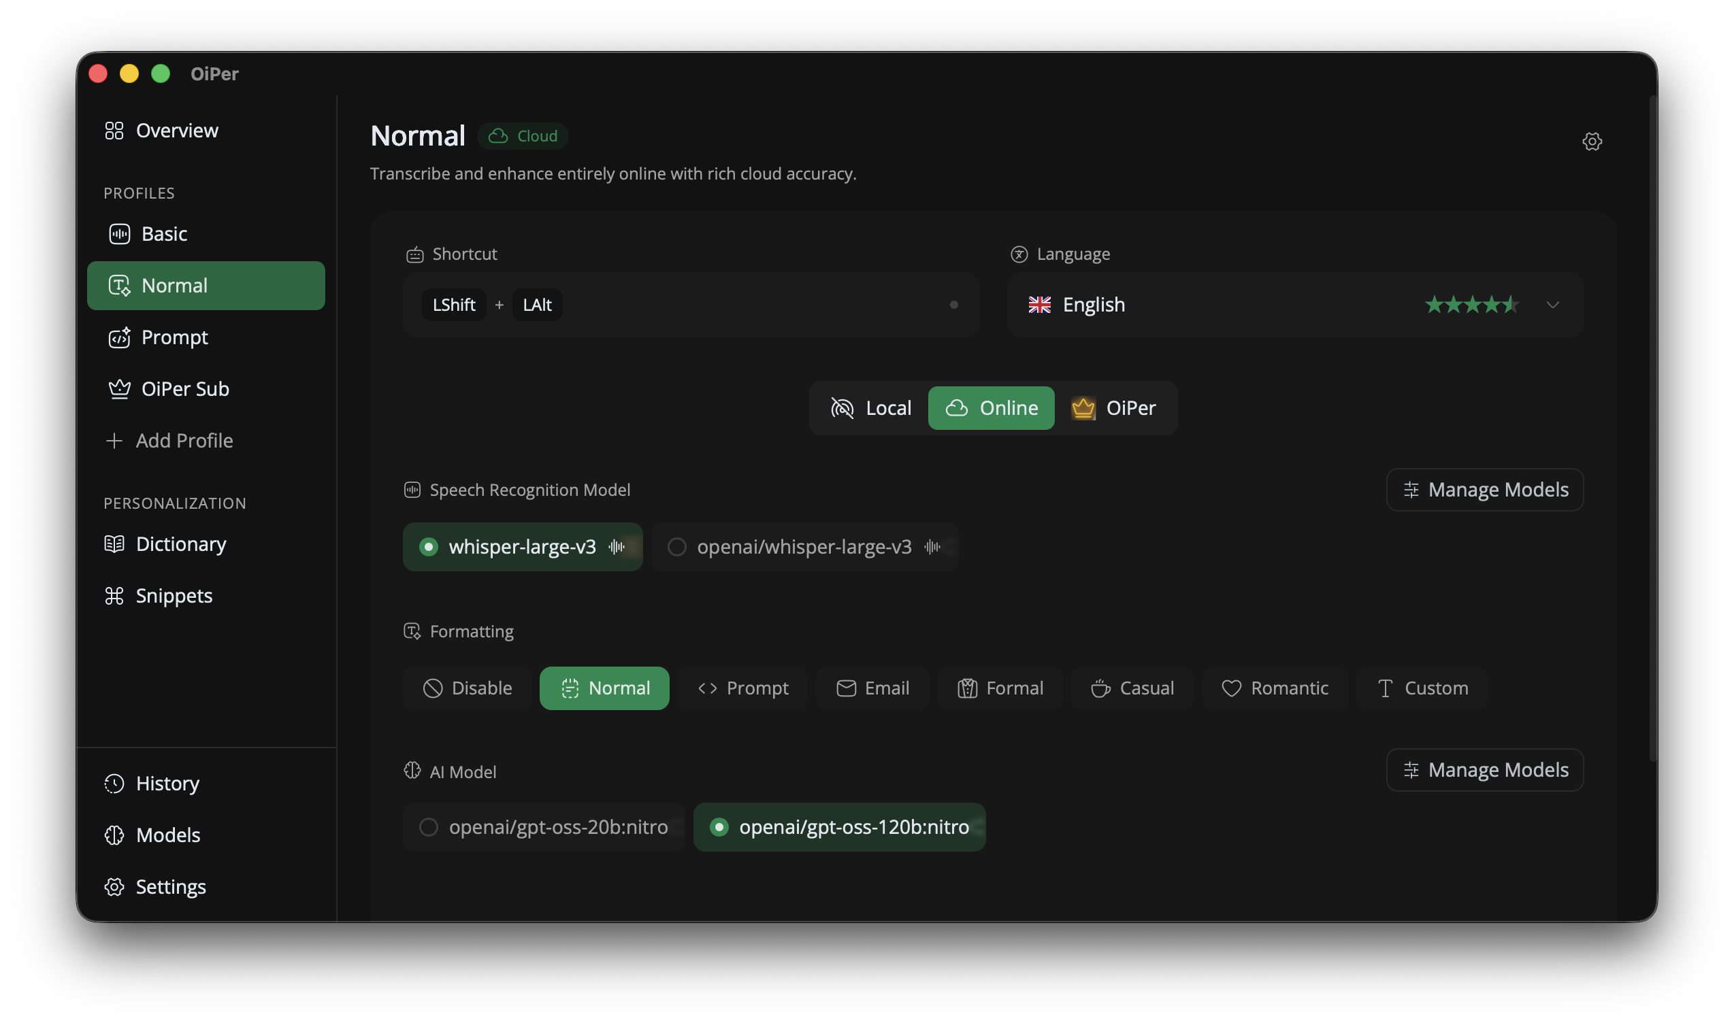Choose Custom formatting style
Viewport: 1734px width, 1023px height.
tap(1422, 688)
